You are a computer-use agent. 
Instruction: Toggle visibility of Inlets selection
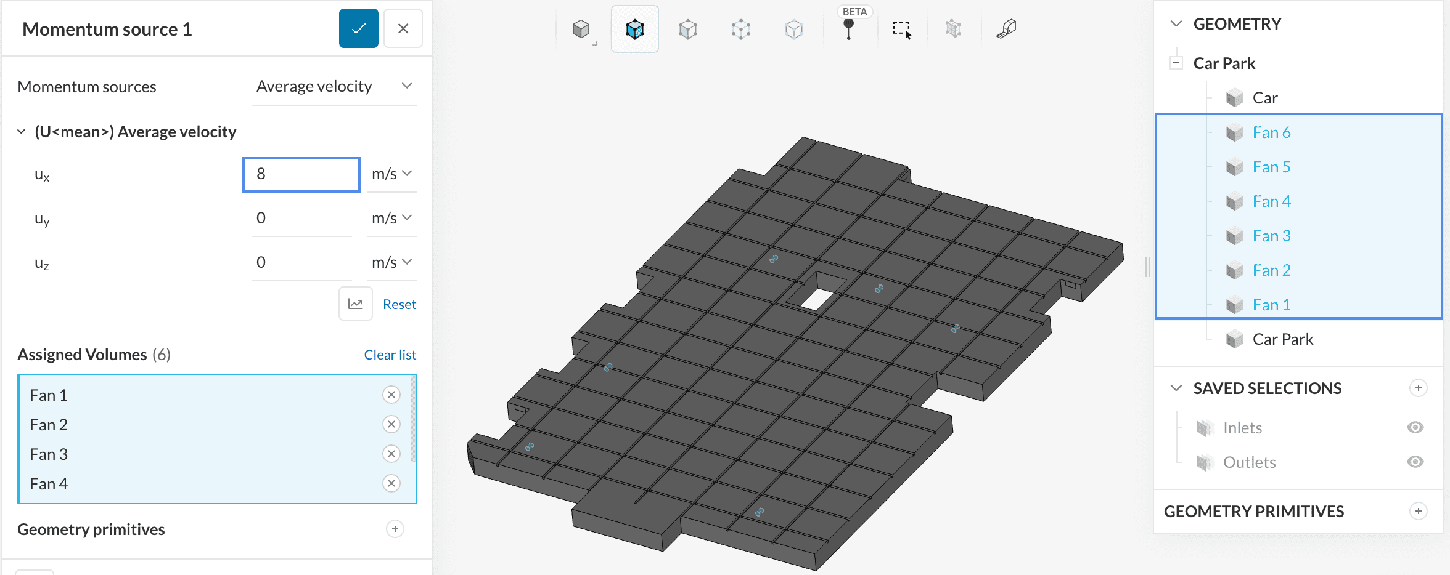(x=1415, y=427)
